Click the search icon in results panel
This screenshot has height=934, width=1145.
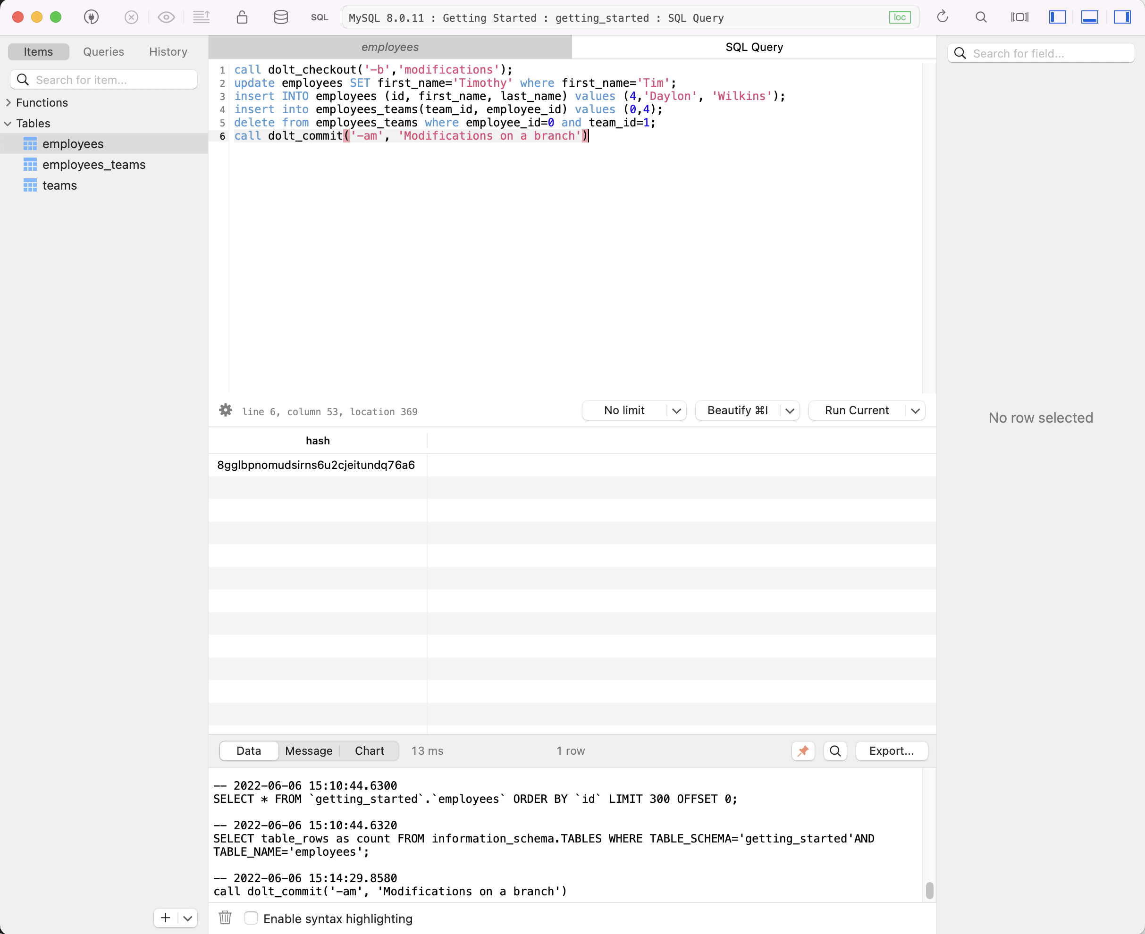tap(835, 751)
